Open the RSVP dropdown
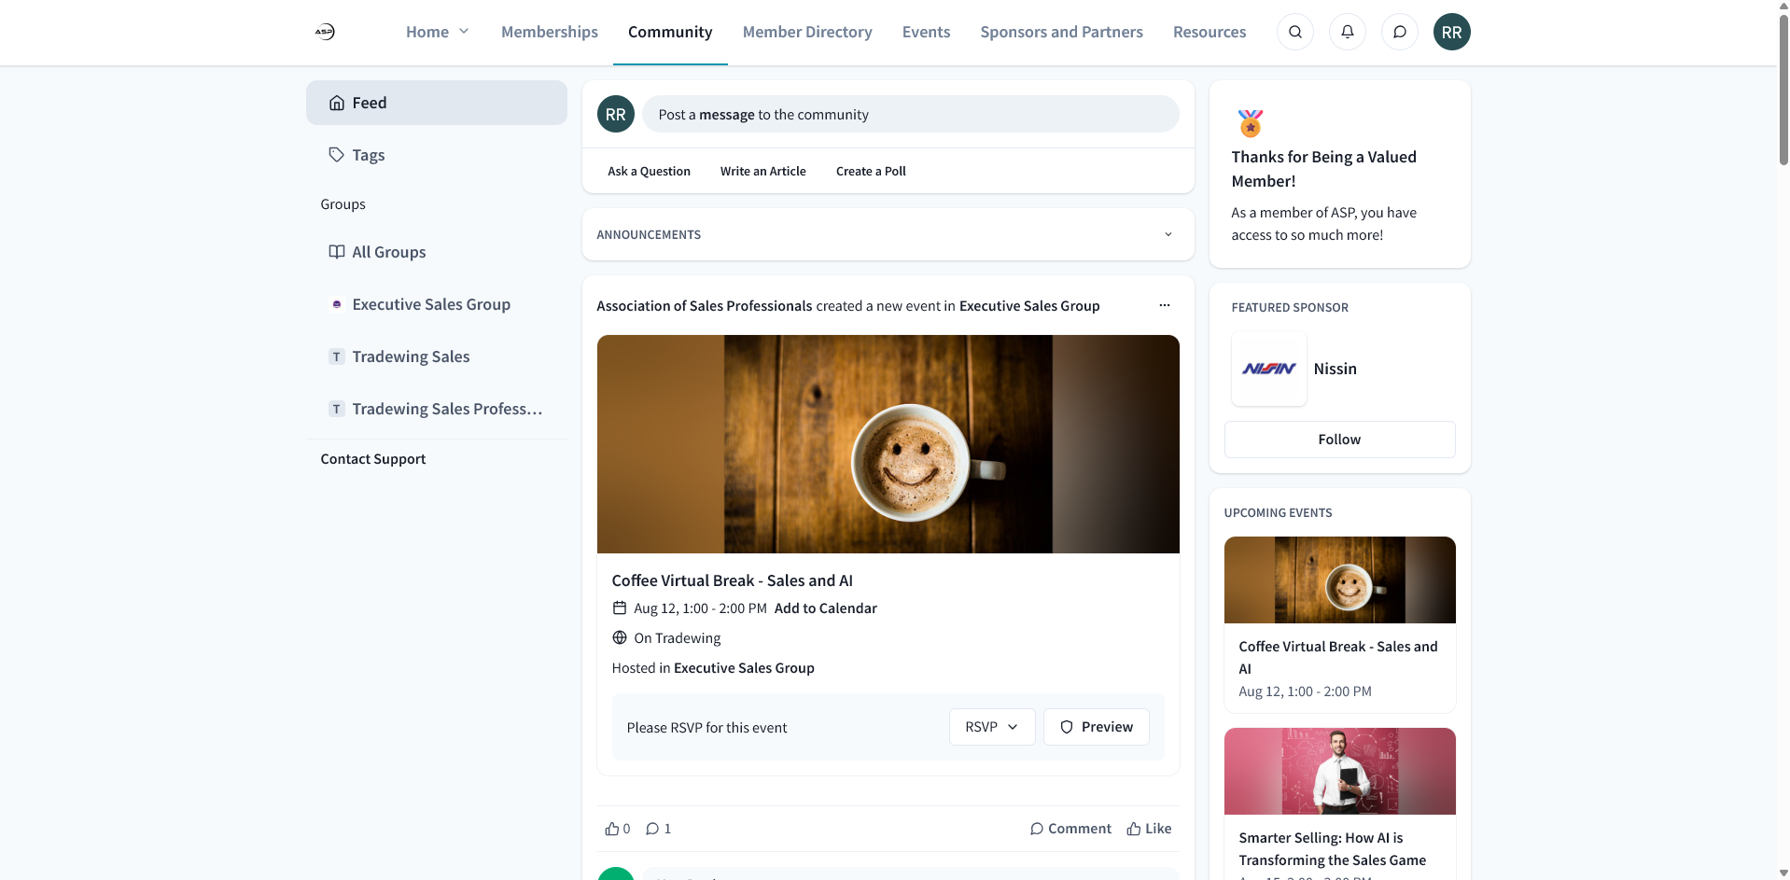 pyautogui.click(x=990, y=726)
